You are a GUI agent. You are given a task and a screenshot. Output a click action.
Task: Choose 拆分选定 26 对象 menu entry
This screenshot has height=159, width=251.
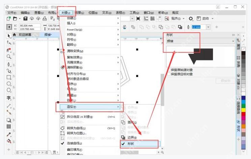point(90,117)
